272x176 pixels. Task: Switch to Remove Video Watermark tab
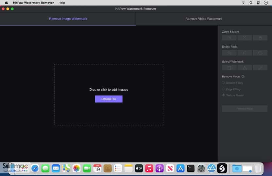click(x=204, y=19)
